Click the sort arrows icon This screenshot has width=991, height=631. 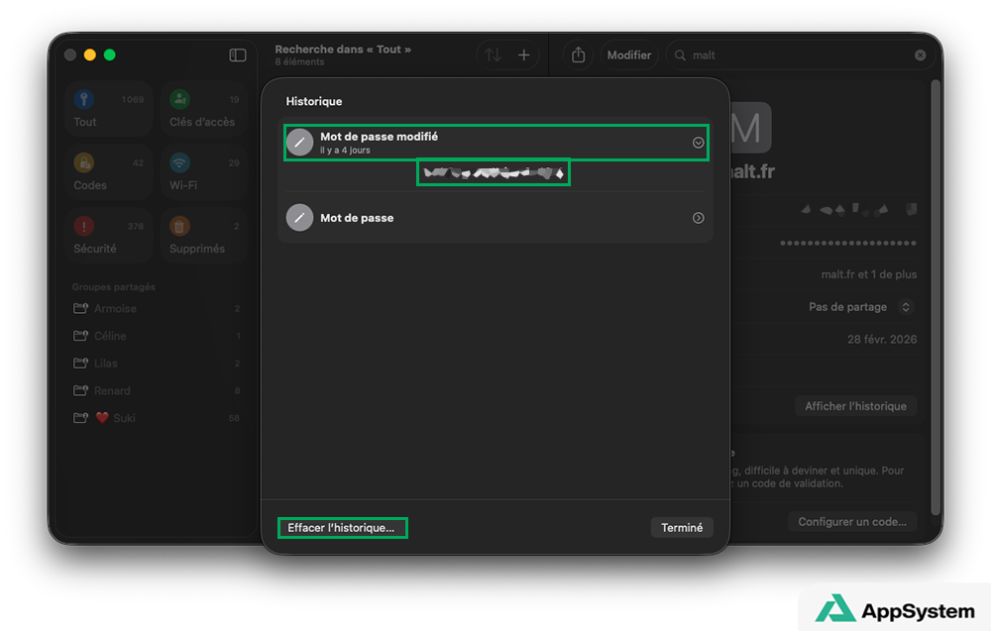click(493, 55)
